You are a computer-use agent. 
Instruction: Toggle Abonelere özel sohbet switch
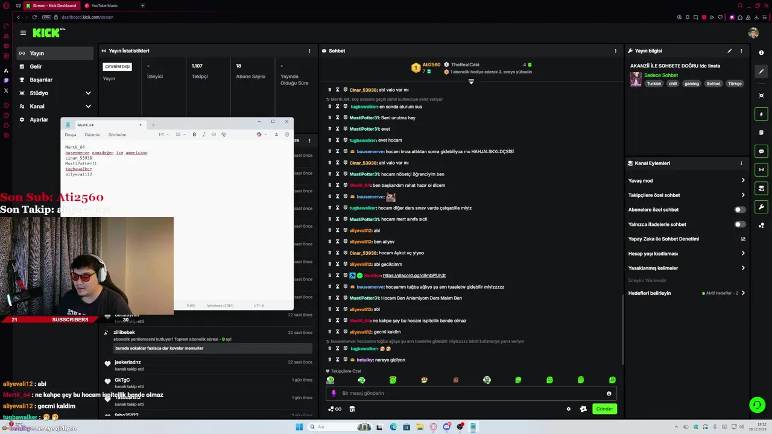[x=740, y=210]
